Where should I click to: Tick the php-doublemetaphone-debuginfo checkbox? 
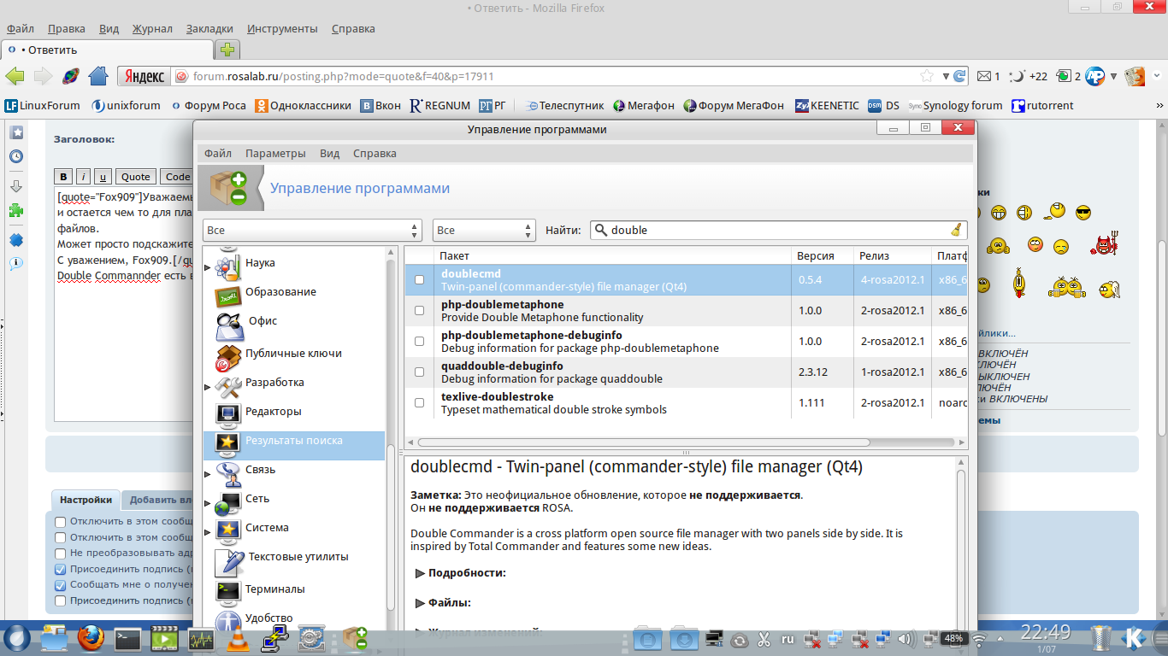(419, 341)
